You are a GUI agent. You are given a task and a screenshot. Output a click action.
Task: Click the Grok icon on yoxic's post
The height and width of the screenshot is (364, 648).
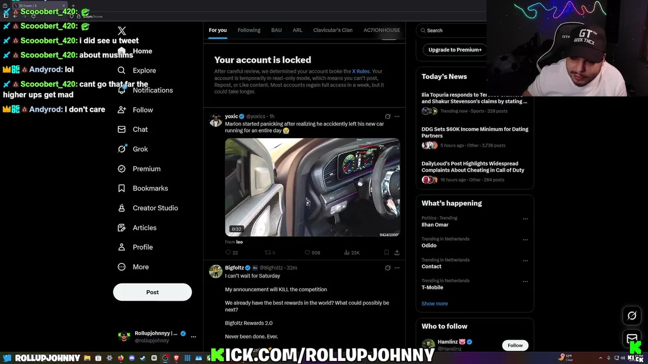pyautogui.click(x=388, y=116)
